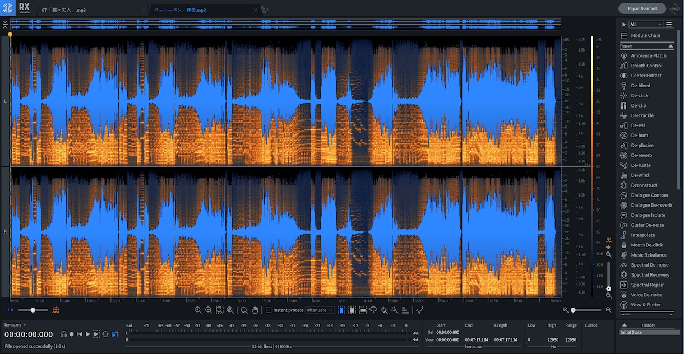Zoom to the current selection
This screenshot has width=684, height=354.
click(x=219, y=310)
